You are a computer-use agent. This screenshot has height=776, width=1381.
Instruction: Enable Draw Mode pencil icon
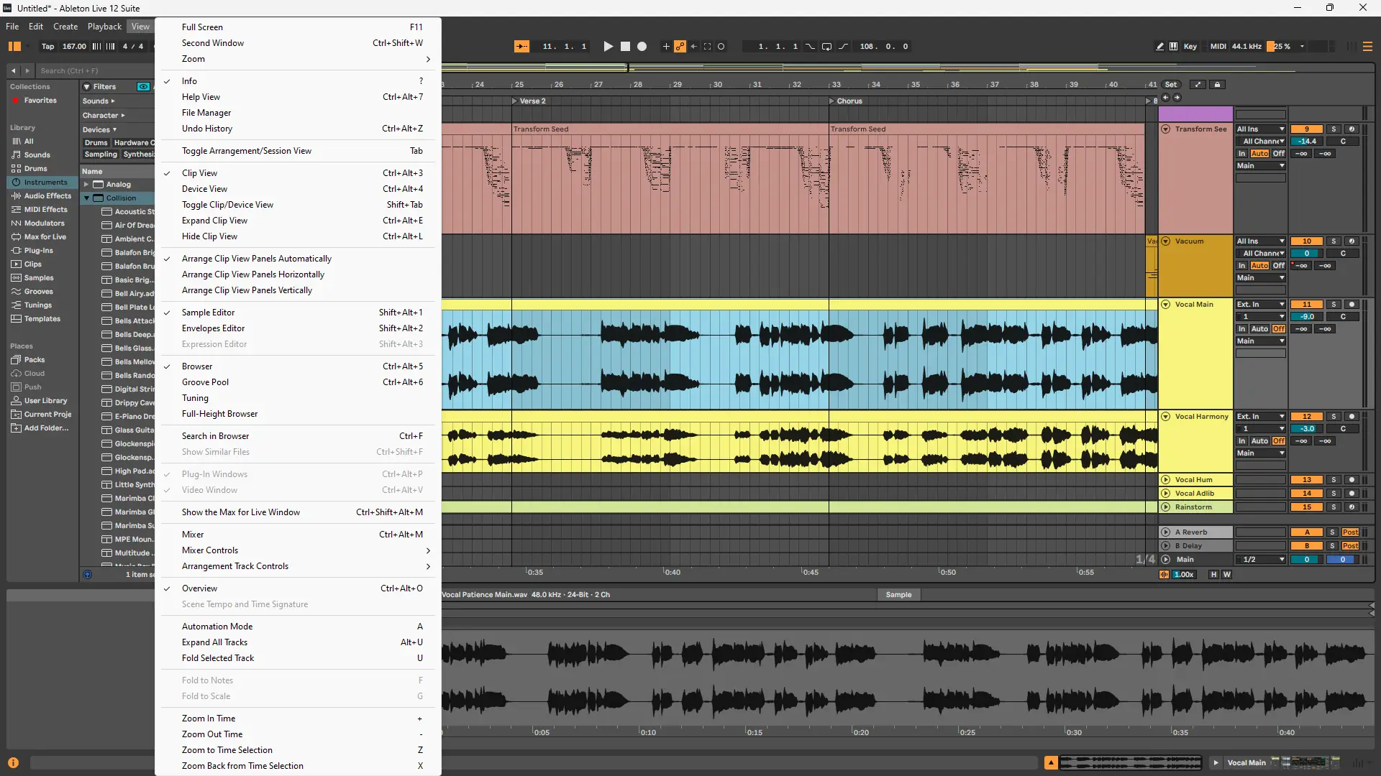(x=1159, y=47)
